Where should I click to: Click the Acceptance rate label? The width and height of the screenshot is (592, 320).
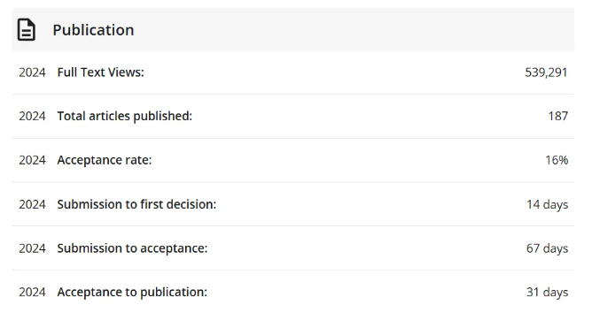[105, 160]
